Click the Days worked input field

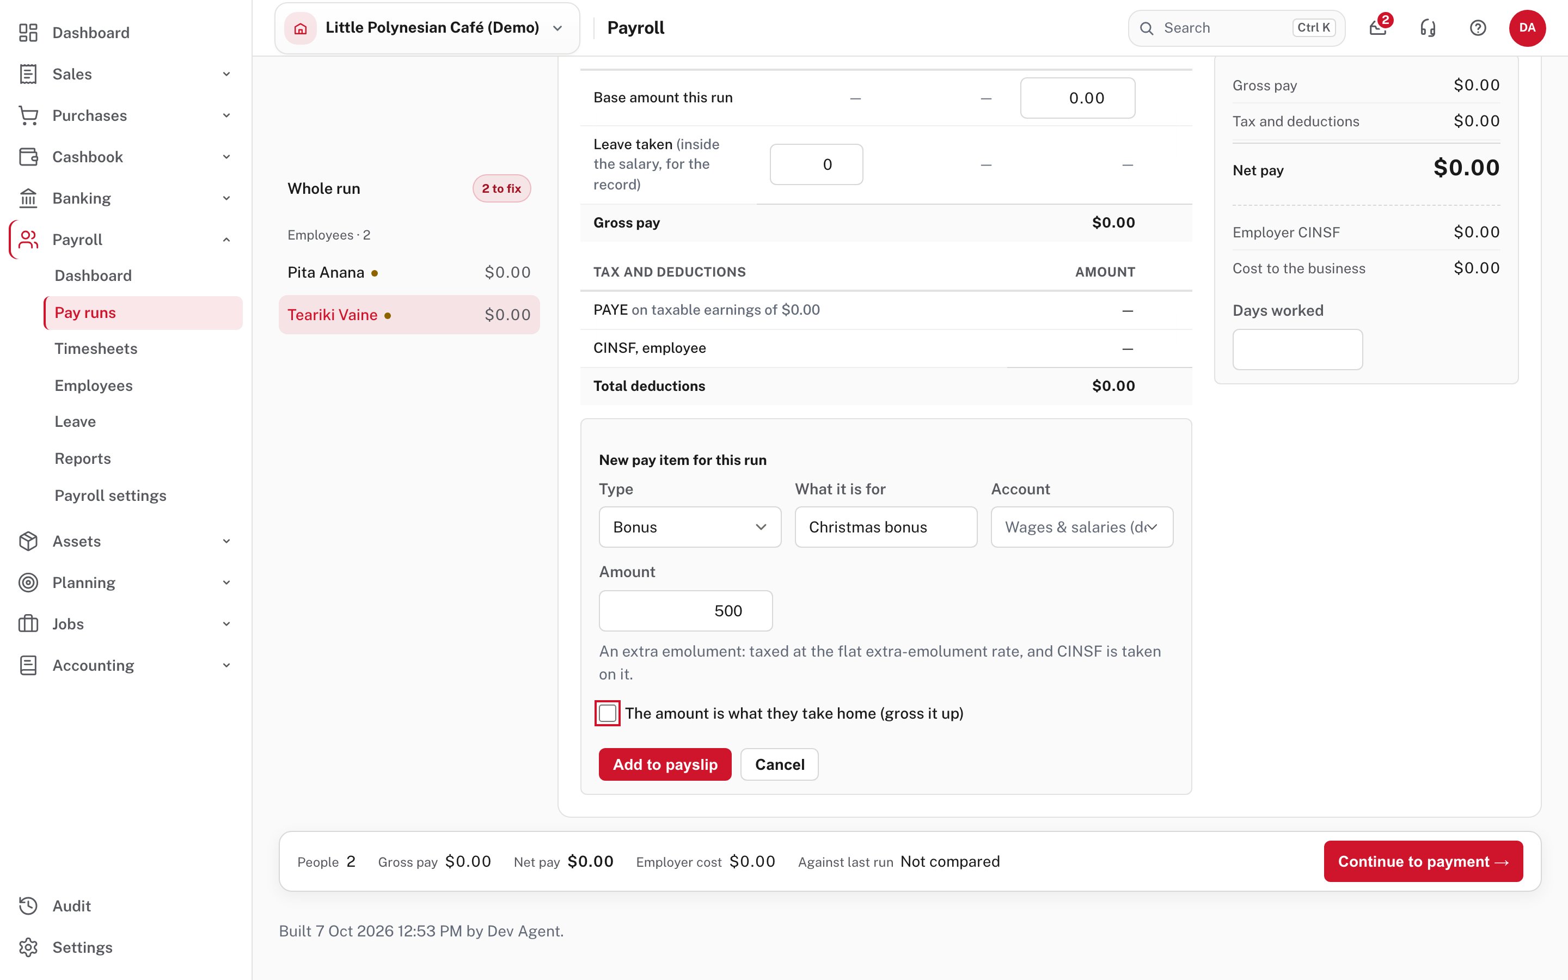tap(1297, 350)
